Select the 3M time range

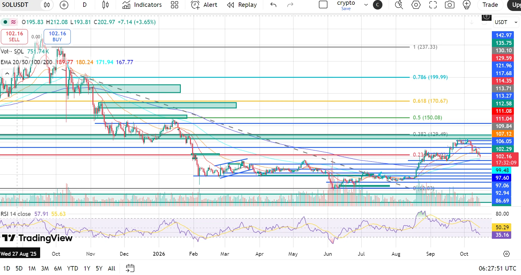tap(45, 268)
